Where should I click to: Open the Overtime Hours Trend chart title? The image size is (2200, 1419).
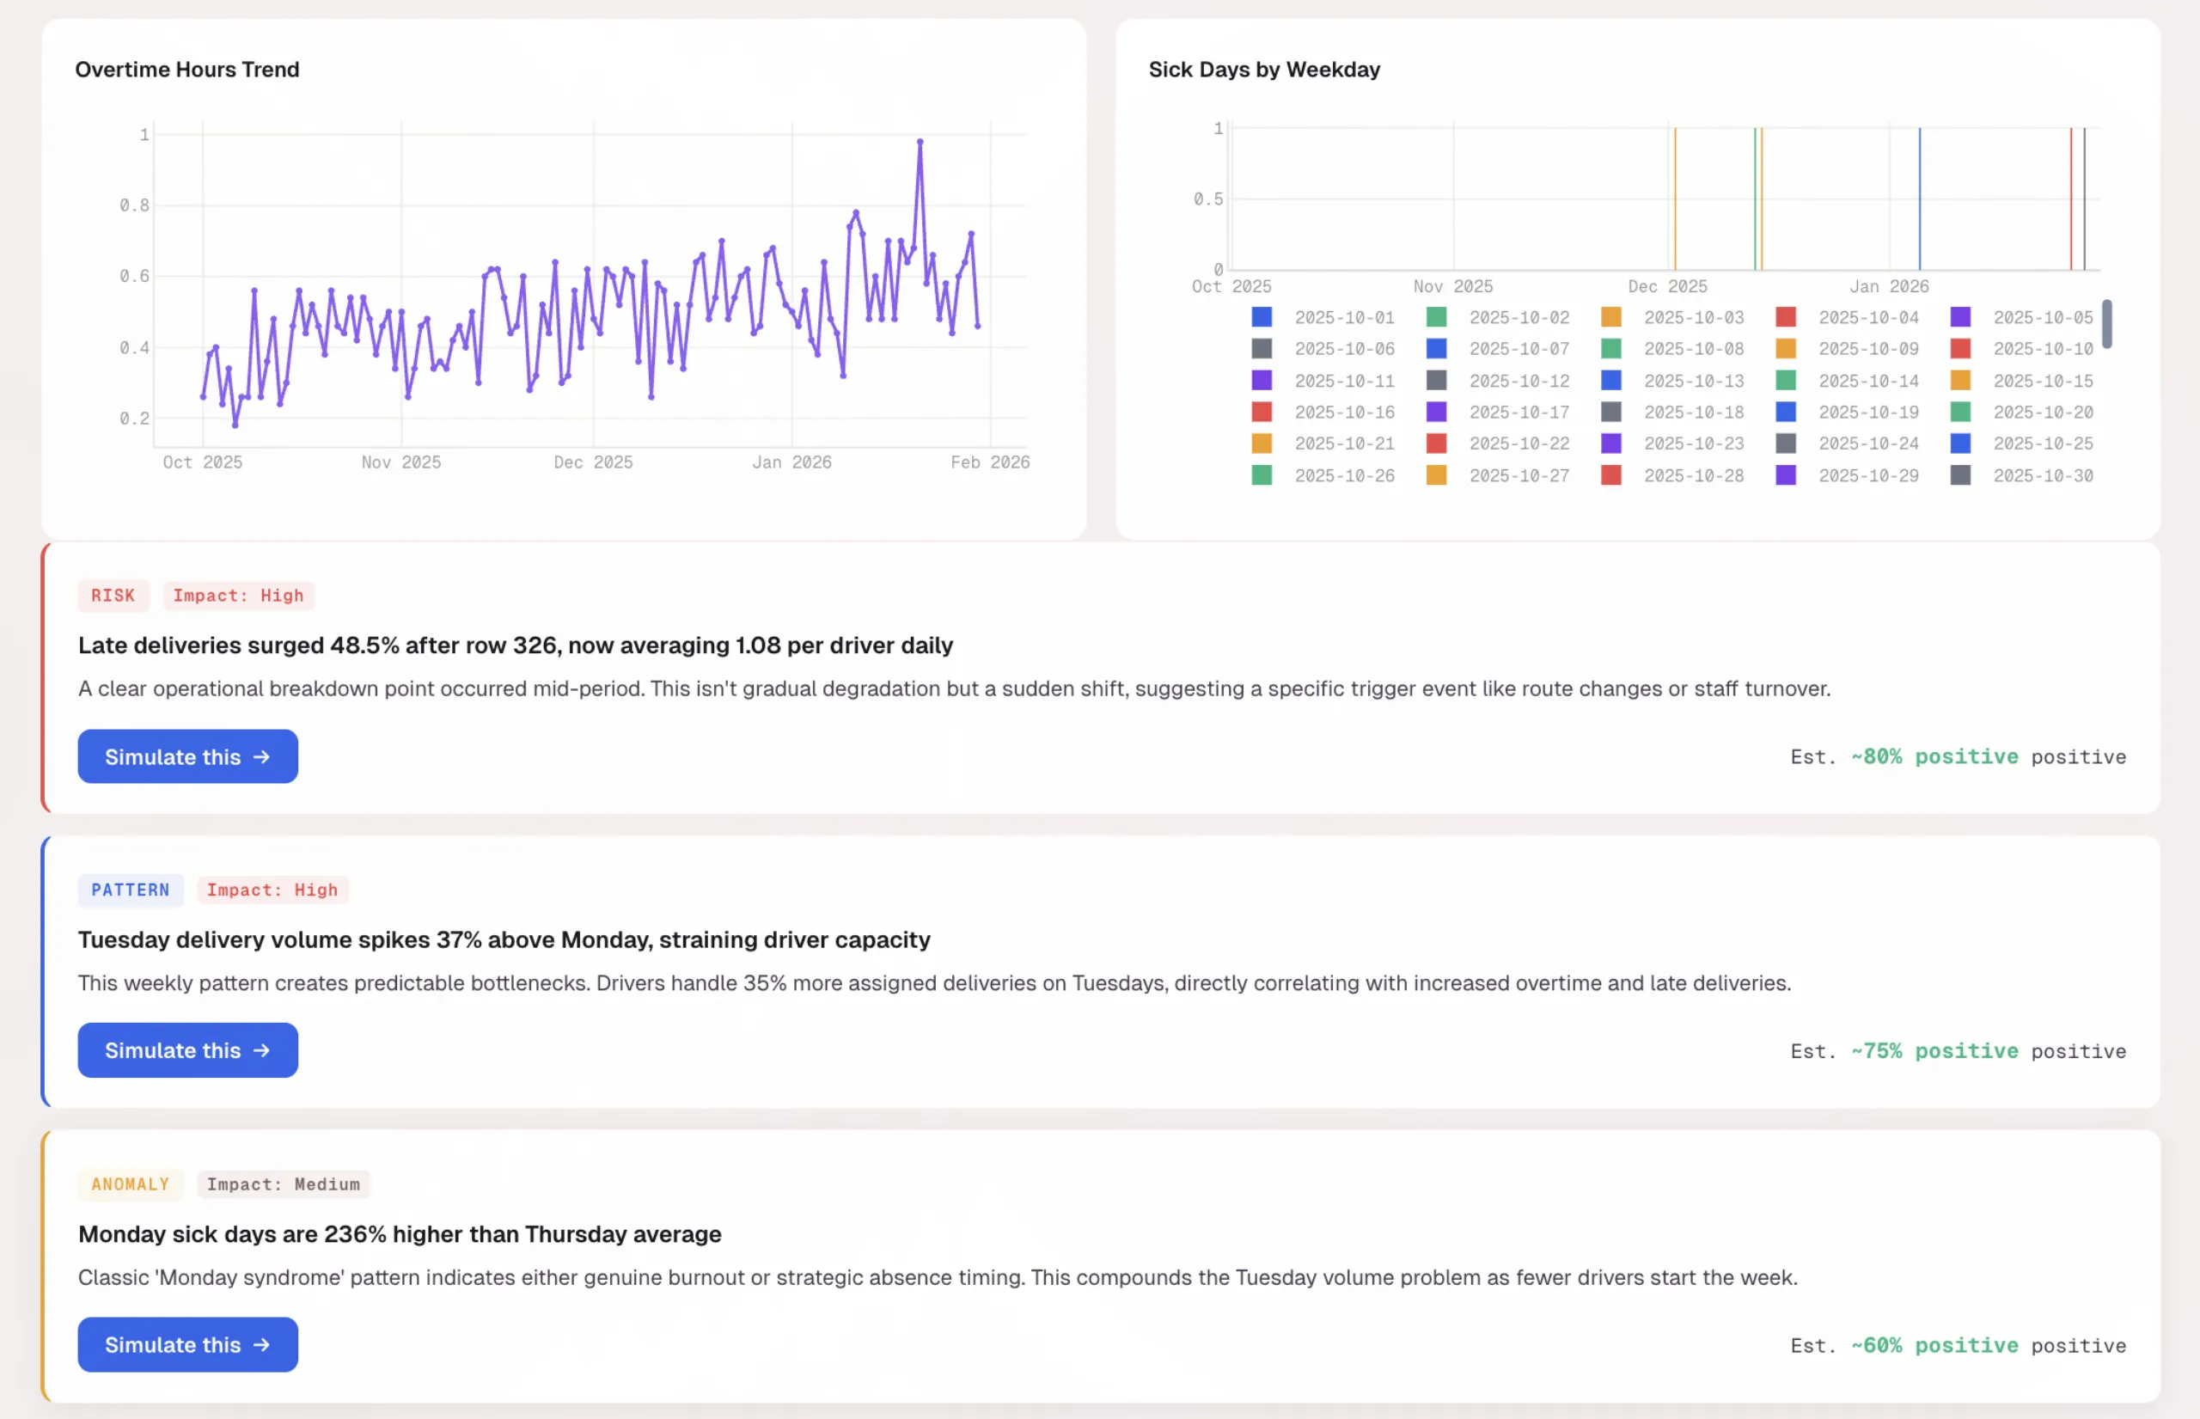click(x=187, y=69)
